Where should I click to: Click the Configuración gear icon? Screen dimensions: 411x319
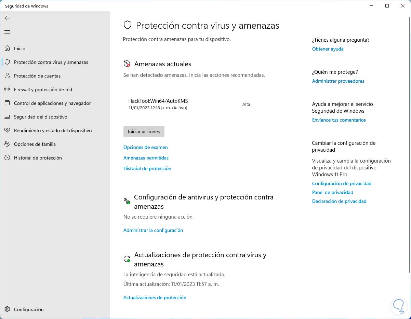coord(7,309)
